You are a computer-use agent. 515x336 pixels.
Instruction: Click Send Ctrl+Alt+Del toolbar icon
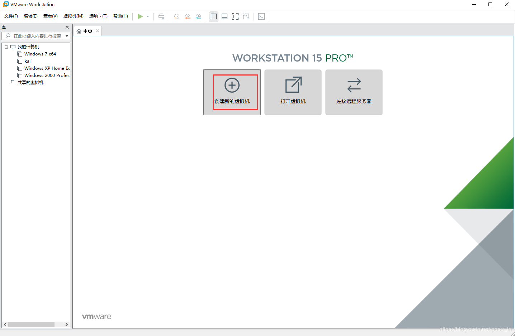161,16
